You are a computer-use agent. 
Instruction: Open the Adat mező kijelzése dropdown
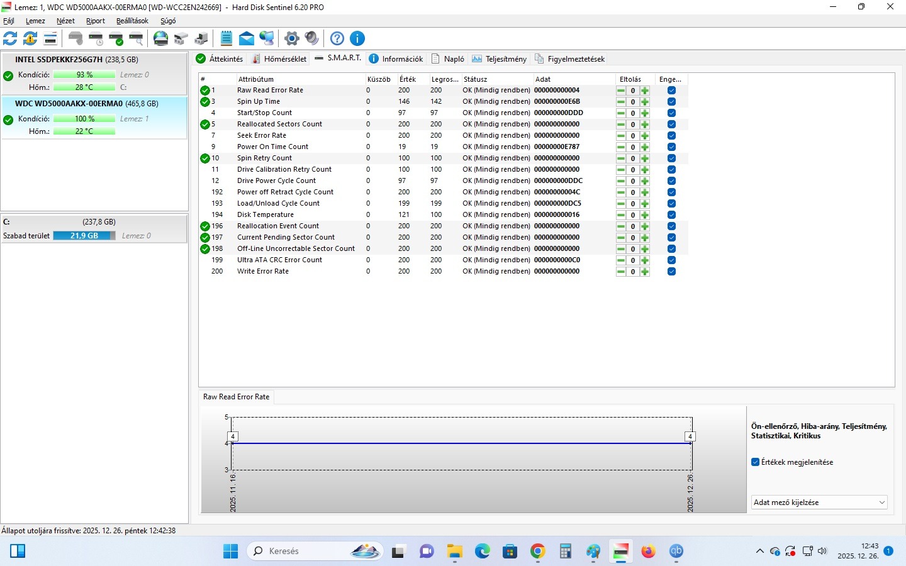point(819,502)
